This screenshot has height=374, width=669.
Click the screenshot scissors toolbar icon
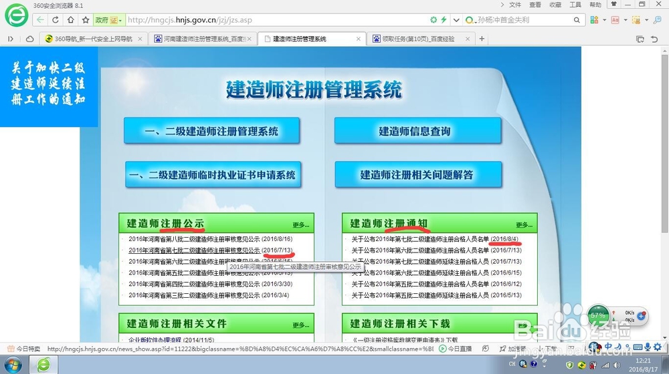click(636, 19)
